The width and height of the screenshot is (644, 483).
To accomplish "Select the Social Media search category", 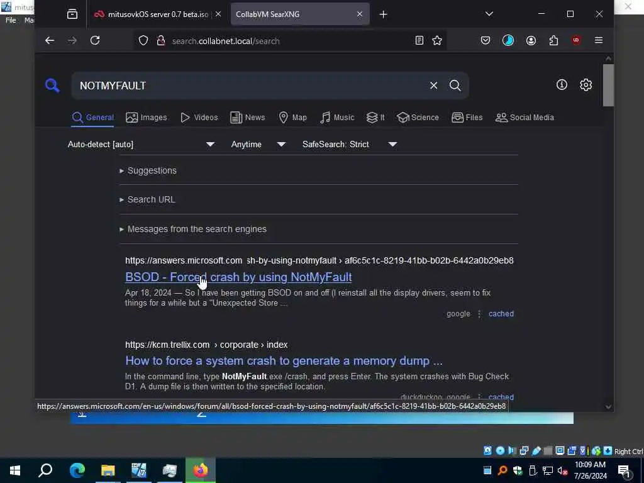I will point(525,118).
